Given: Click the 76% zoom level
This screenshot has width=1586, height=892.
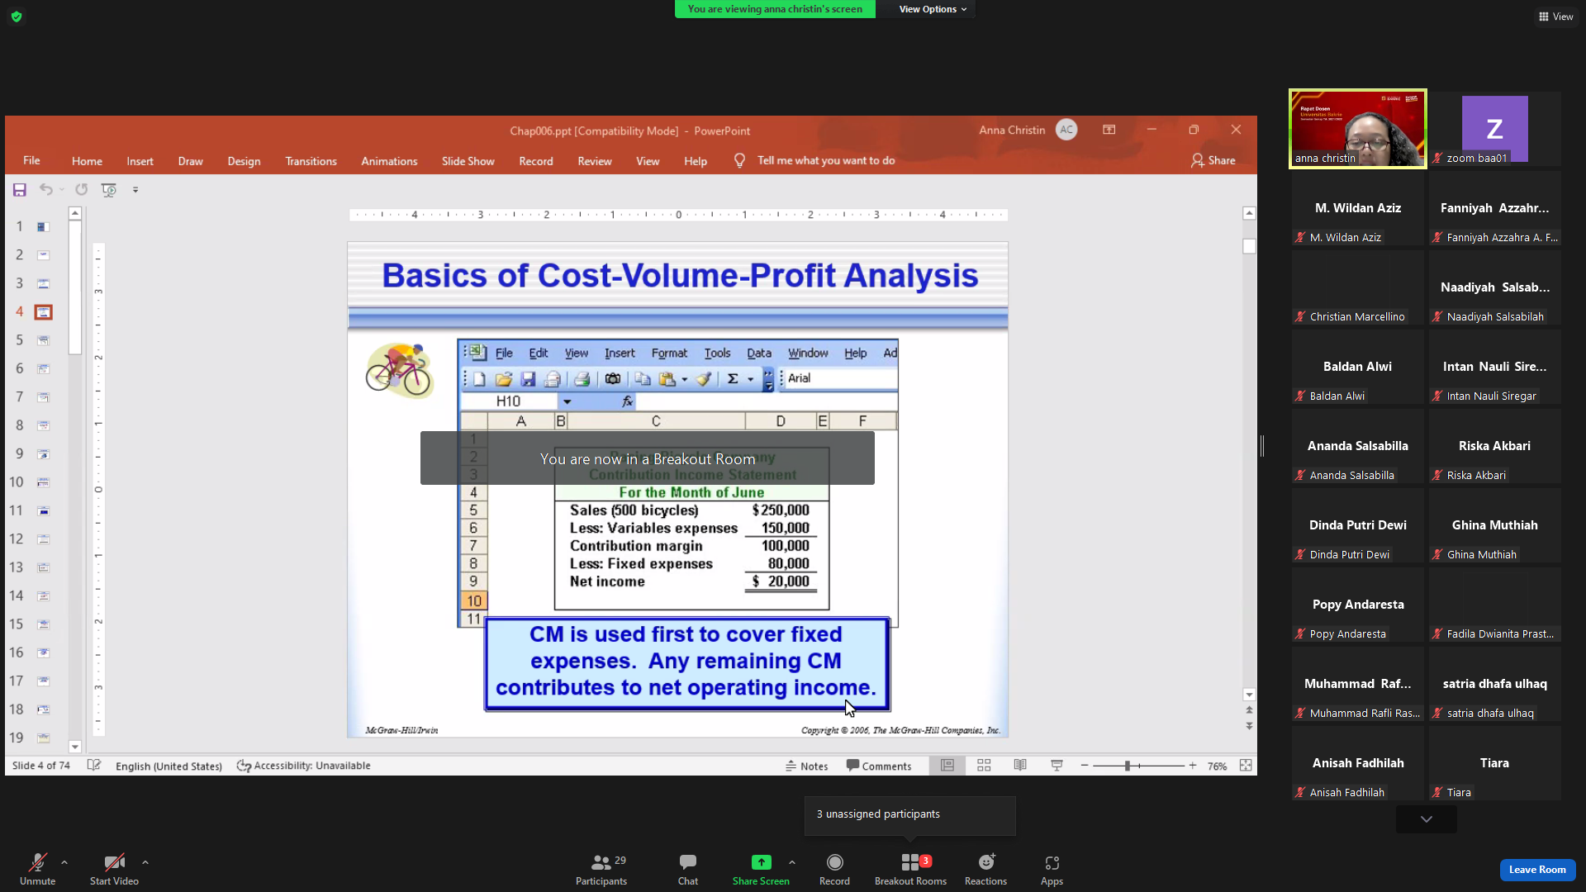Looking at the screenshot, I should click(x=1217, y=766).
